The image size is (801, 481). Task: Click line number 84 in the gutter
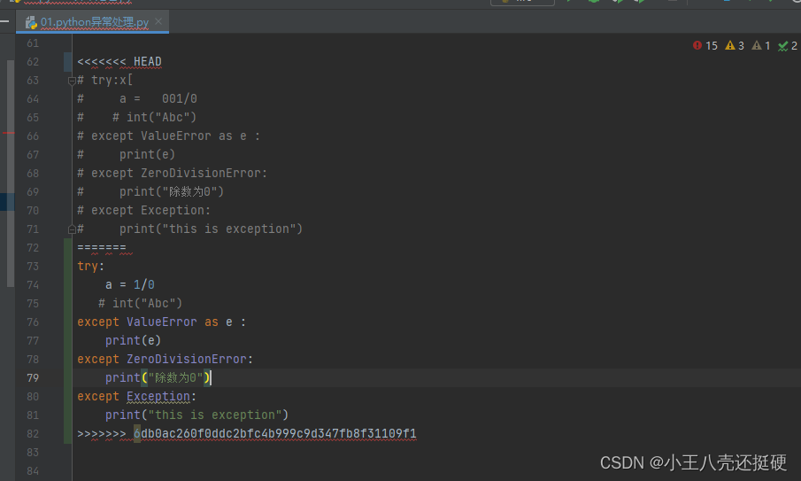[x=33, y=470]
